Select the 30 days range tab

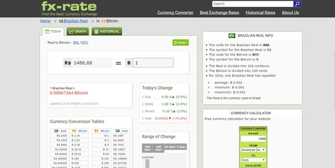pos(170,147)
